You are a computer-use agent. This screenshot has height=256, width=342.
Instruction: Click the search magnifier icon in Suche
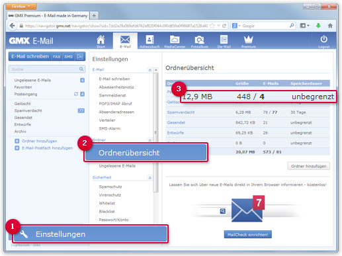[x=81, y=69]
